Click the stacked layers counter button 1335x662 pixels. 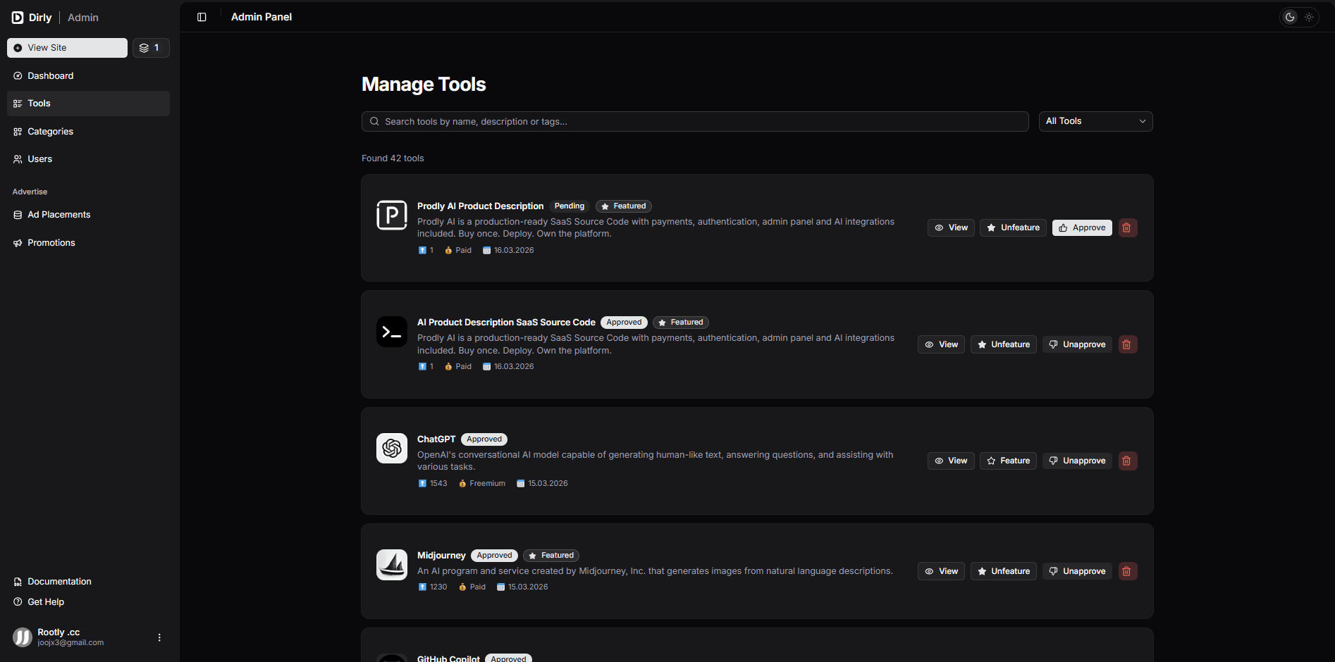pos(151,48)
